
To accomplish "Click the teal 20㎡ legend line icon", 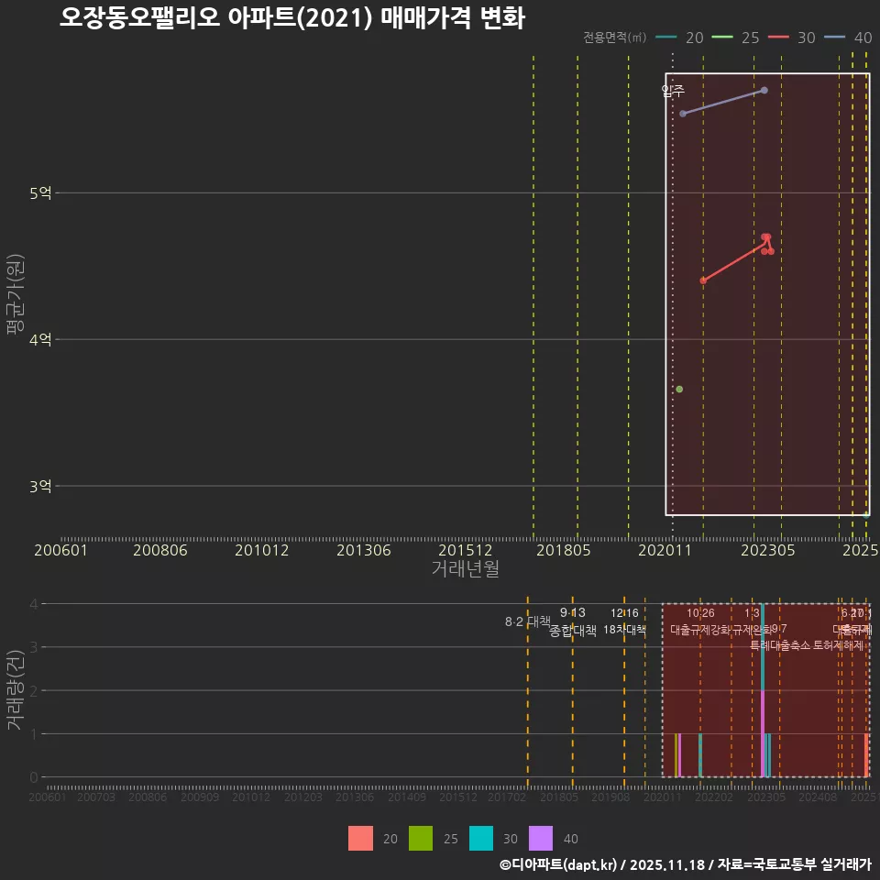I will pos(666,38).
